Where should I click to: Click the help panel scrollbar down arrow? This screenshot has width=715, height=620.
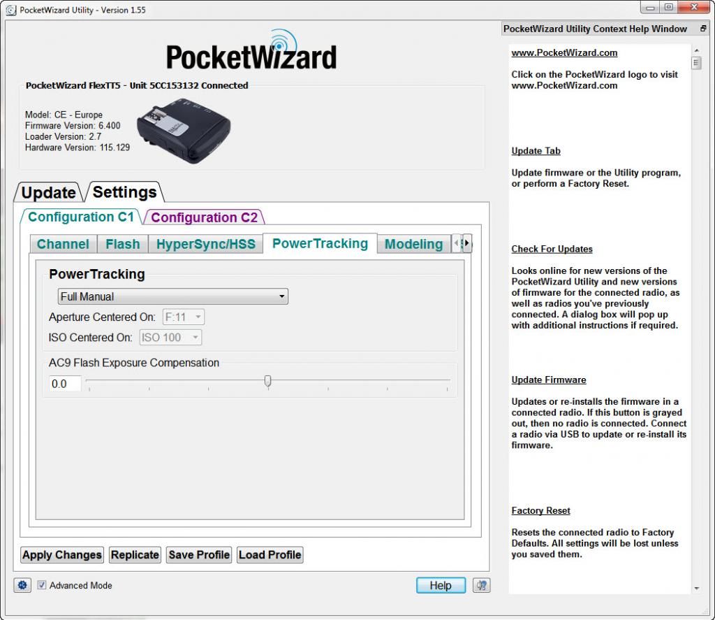point(696,588)
